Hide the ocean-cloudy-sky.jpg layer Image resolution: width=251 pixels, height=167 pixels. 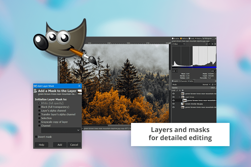[174, 104]
